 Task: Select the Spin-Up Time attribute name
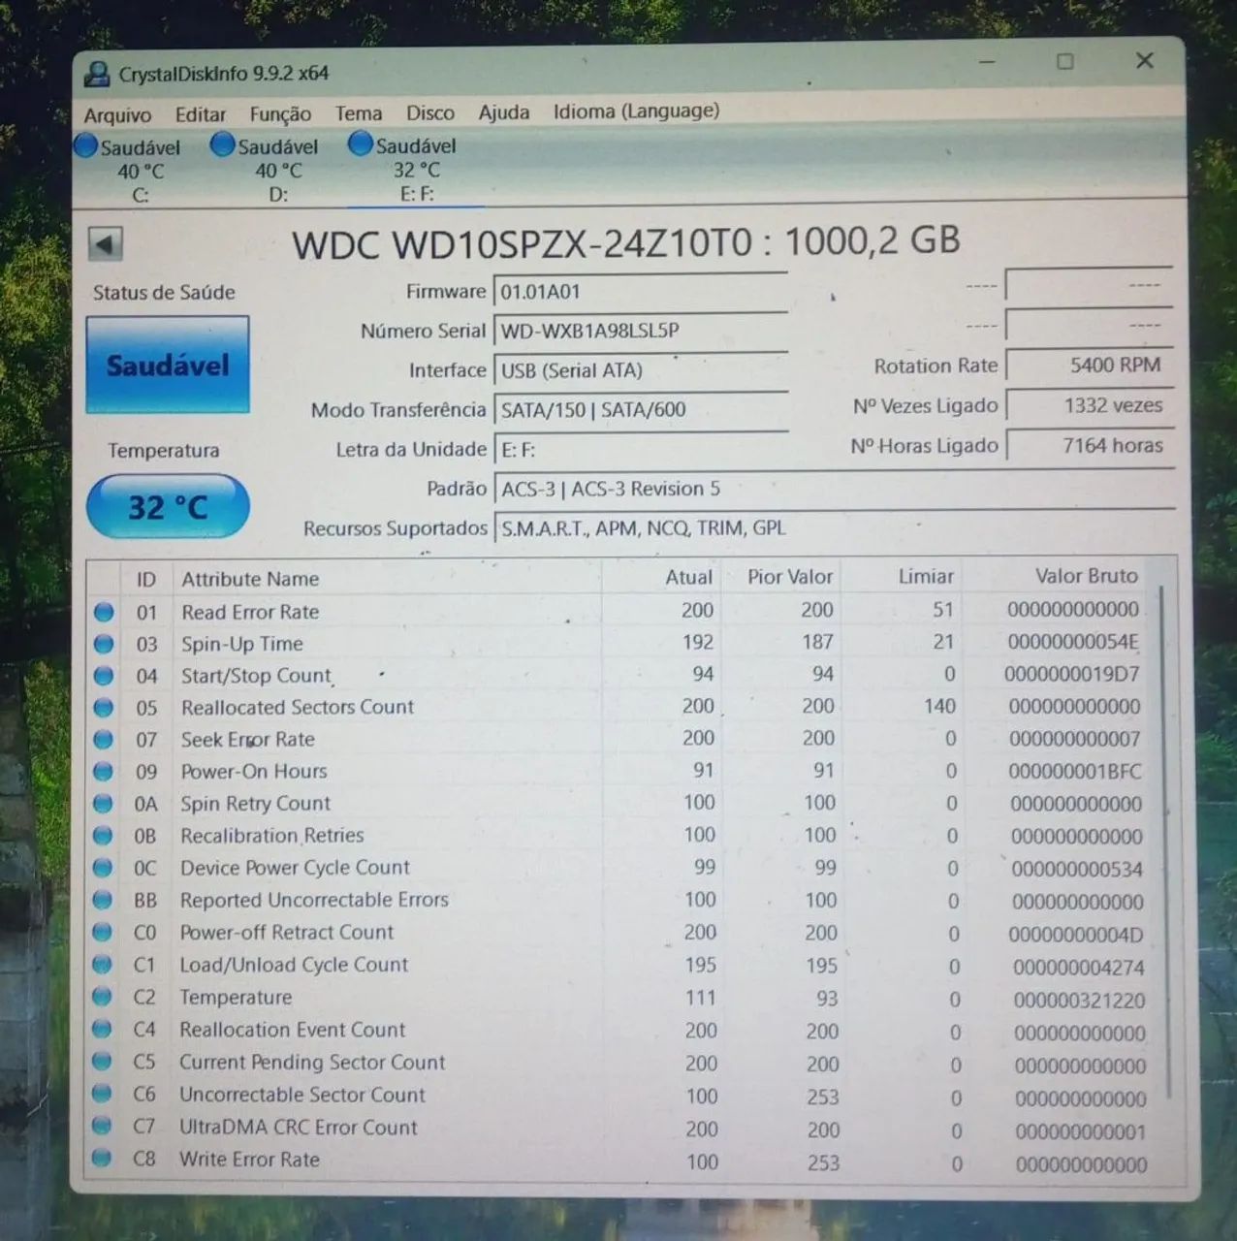(242, 644)
